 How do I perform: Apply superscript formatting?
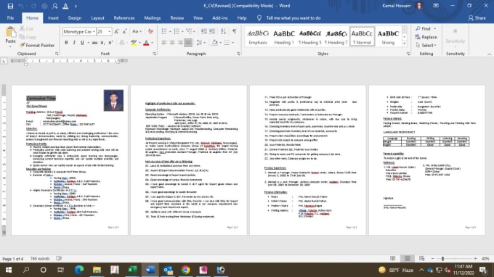click(110, 43)
